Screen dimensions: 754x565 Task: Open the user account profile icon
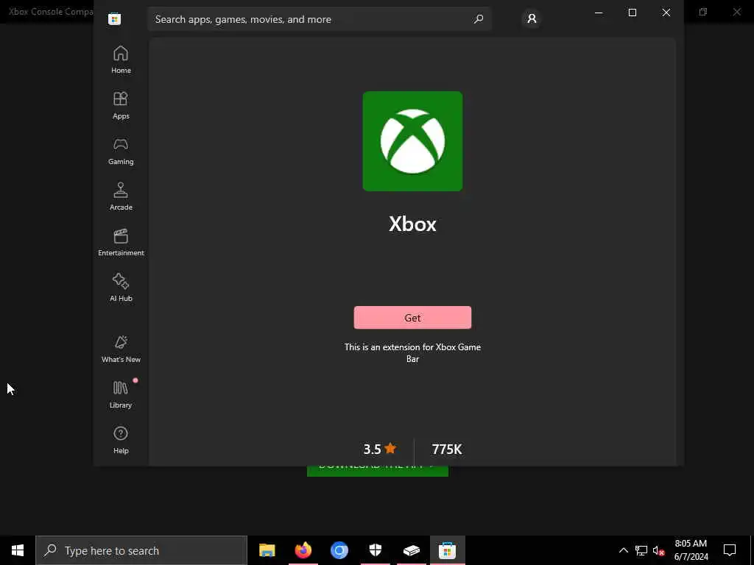[532, 18]
